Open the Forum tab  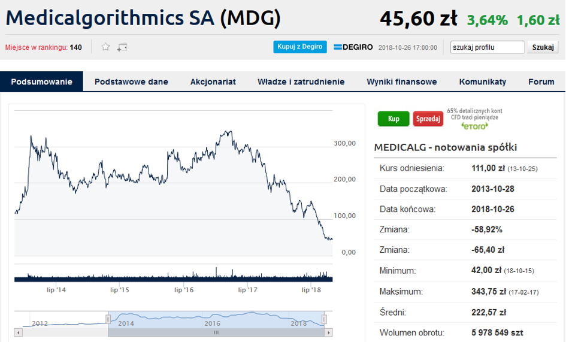(x=541, y=81)
